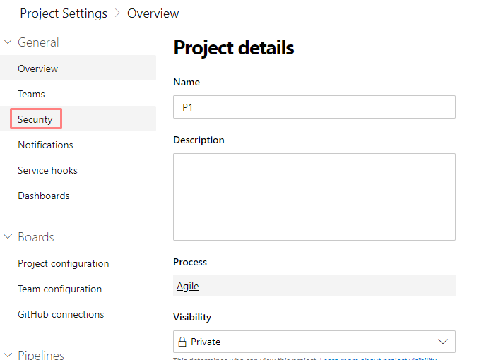Image resolution: width=491 pixels, height=360 pixels.
Task: Click Overview in the breadcrumb
Action: [153, 13]
